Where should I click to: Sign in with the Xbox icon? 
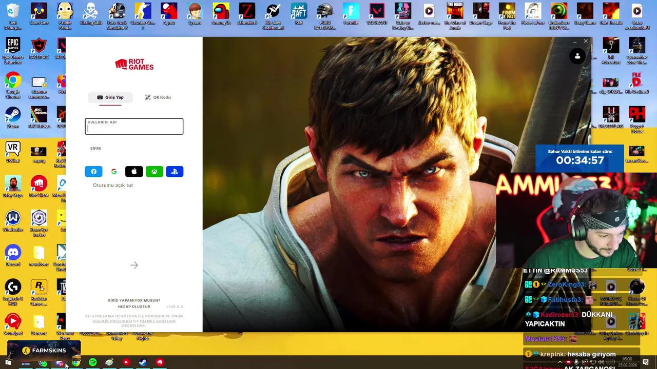(x=154, y=172)
